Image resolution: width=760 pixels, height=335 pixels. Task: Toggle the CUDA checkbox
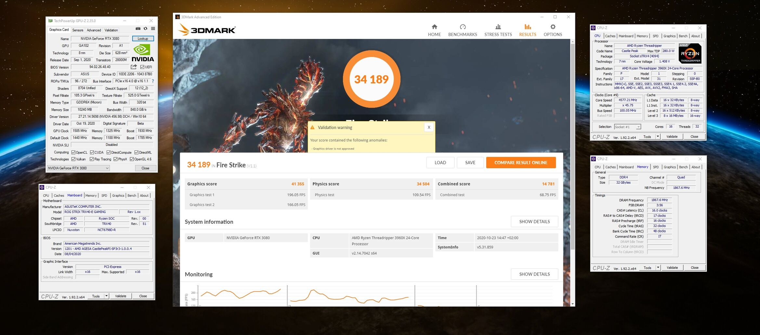[92, 152]
